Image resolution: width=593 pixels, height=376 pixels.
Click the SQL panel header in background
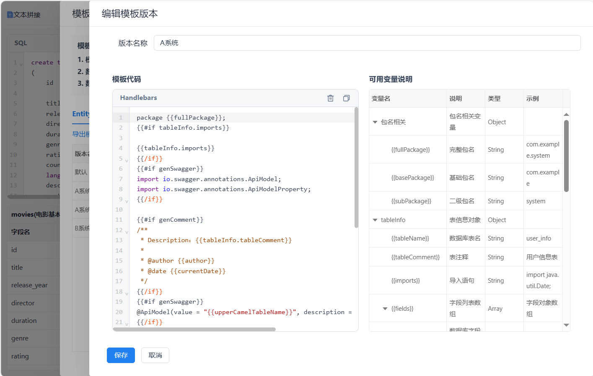tap(21, 43)
